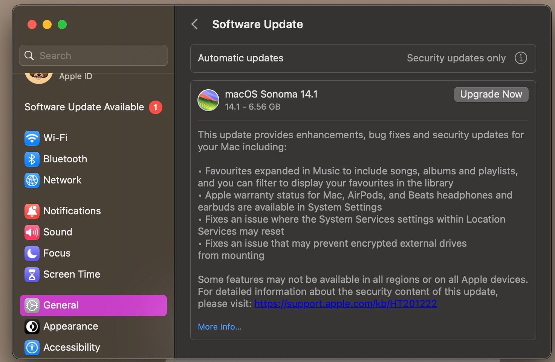Select the Screen Time hourglass icon

click(x=32, y=274)
